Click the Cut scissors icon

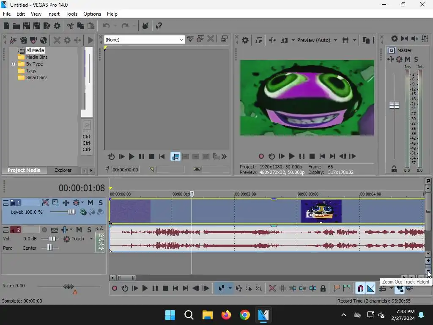[x=71, y=26]
